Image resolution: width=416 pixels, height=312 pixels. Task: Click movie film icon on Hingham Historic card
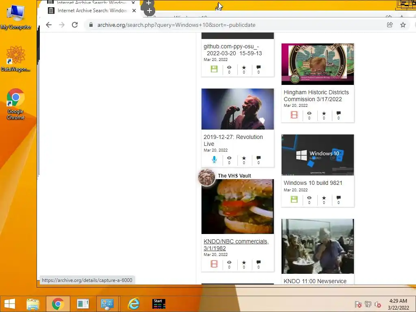294,115
